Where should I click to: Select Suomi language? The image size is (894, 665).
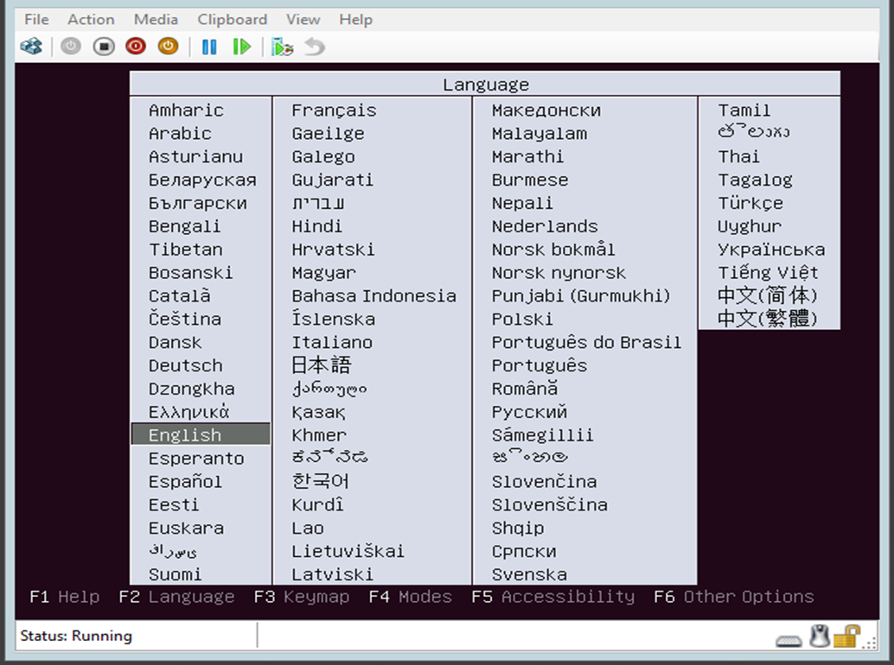[x=175, y=574]
